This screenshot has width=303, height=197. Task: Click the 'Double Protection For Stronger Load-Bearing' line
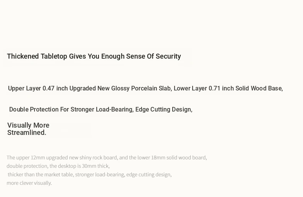pos(71,110)
